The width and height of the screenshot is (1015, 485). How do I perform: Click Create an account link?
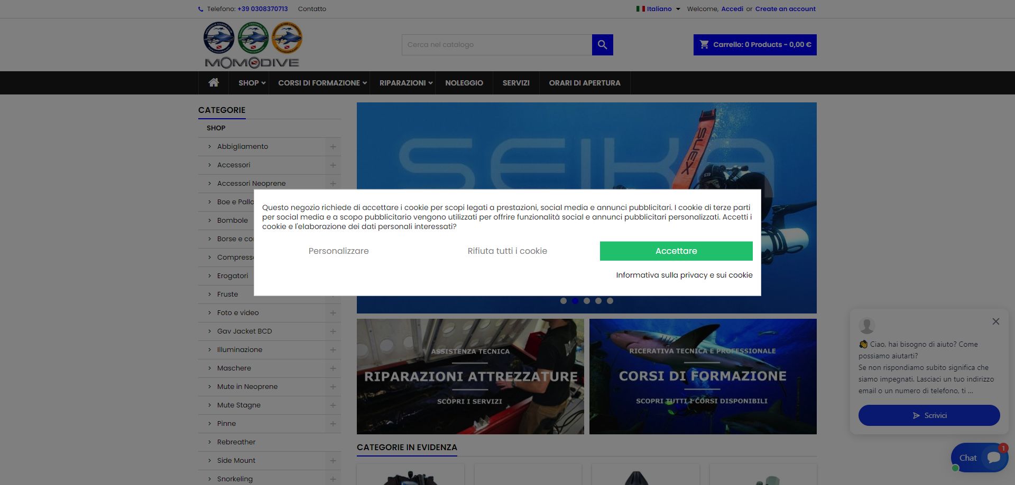point(786,9)
